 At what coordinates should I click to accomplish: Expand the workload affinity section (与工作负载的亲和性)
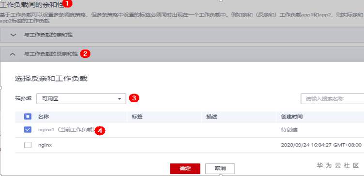[14, 35]
